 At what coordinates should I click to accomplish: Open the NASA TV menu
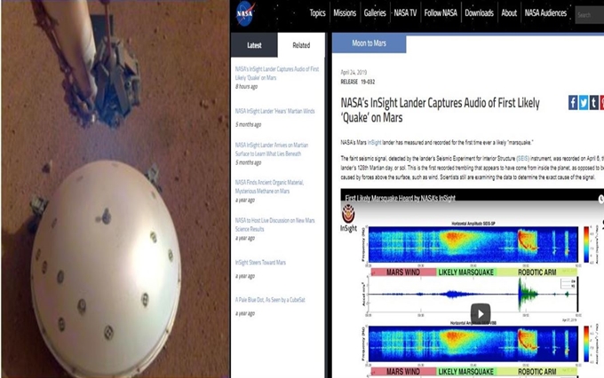405,13
